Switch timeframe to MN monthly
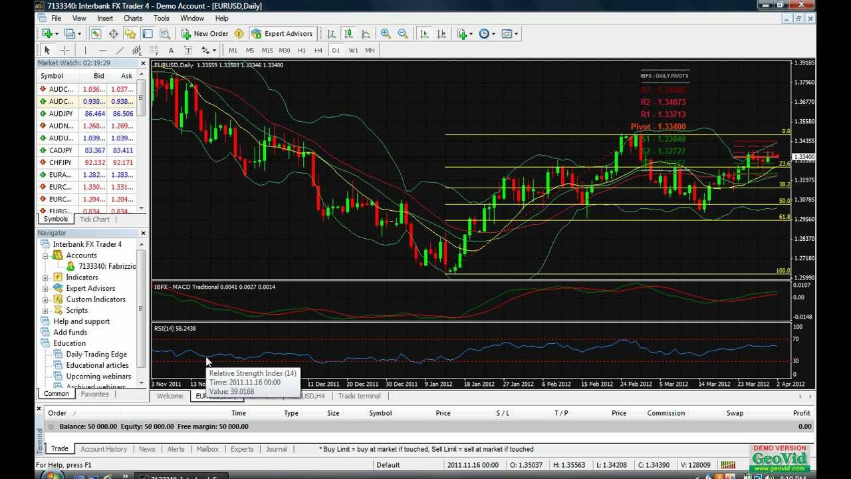851x479 pixels. click(370, 50)
